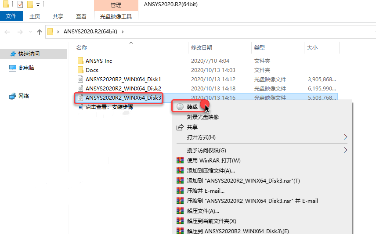Click 2020/10/13 14:12 date of Disk1

pyautogui.click(x=213, y=79)
